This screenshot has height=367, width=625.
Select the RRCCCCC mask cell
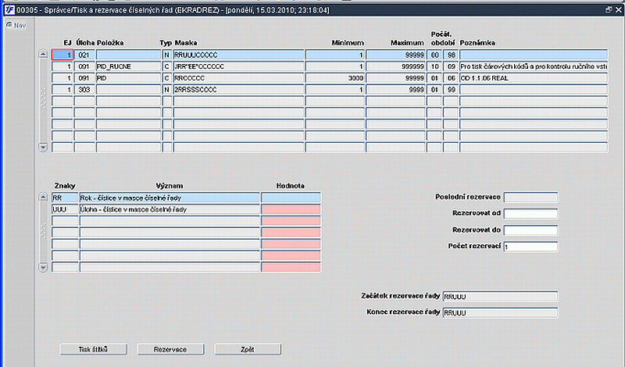click(238, 78)
